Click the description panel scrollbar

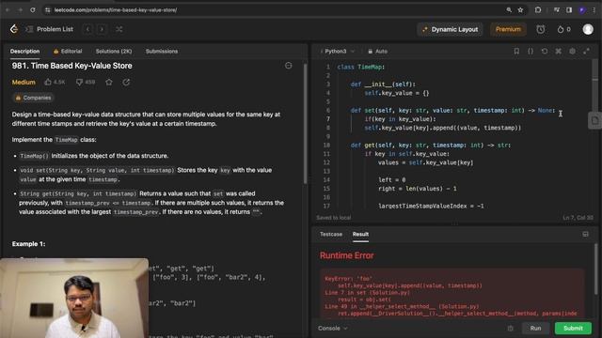(305, 123)
